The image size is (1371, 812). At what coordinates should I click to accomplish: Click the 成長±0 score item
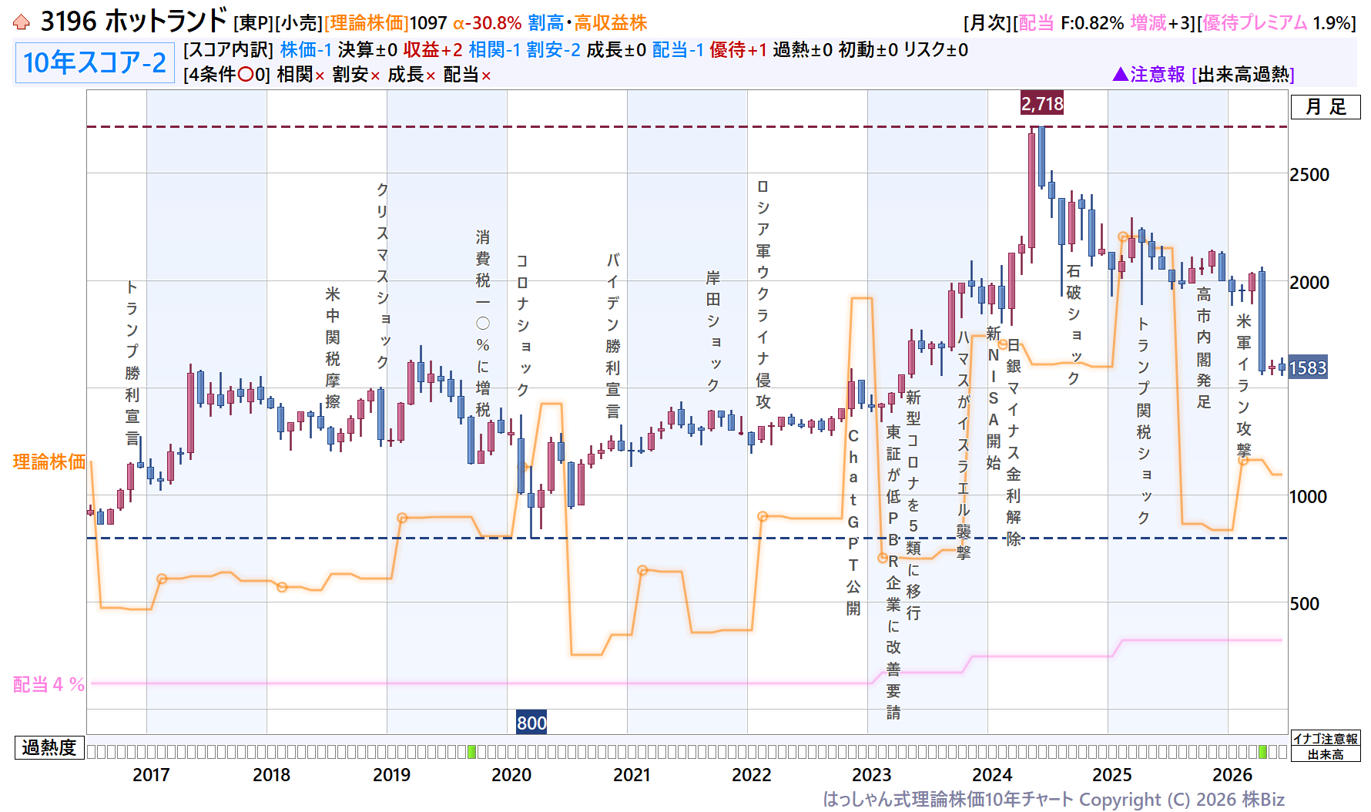coord(616,50)
